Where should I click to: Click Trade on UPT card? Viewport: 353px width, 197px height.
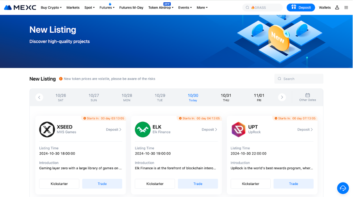point(294,184)
